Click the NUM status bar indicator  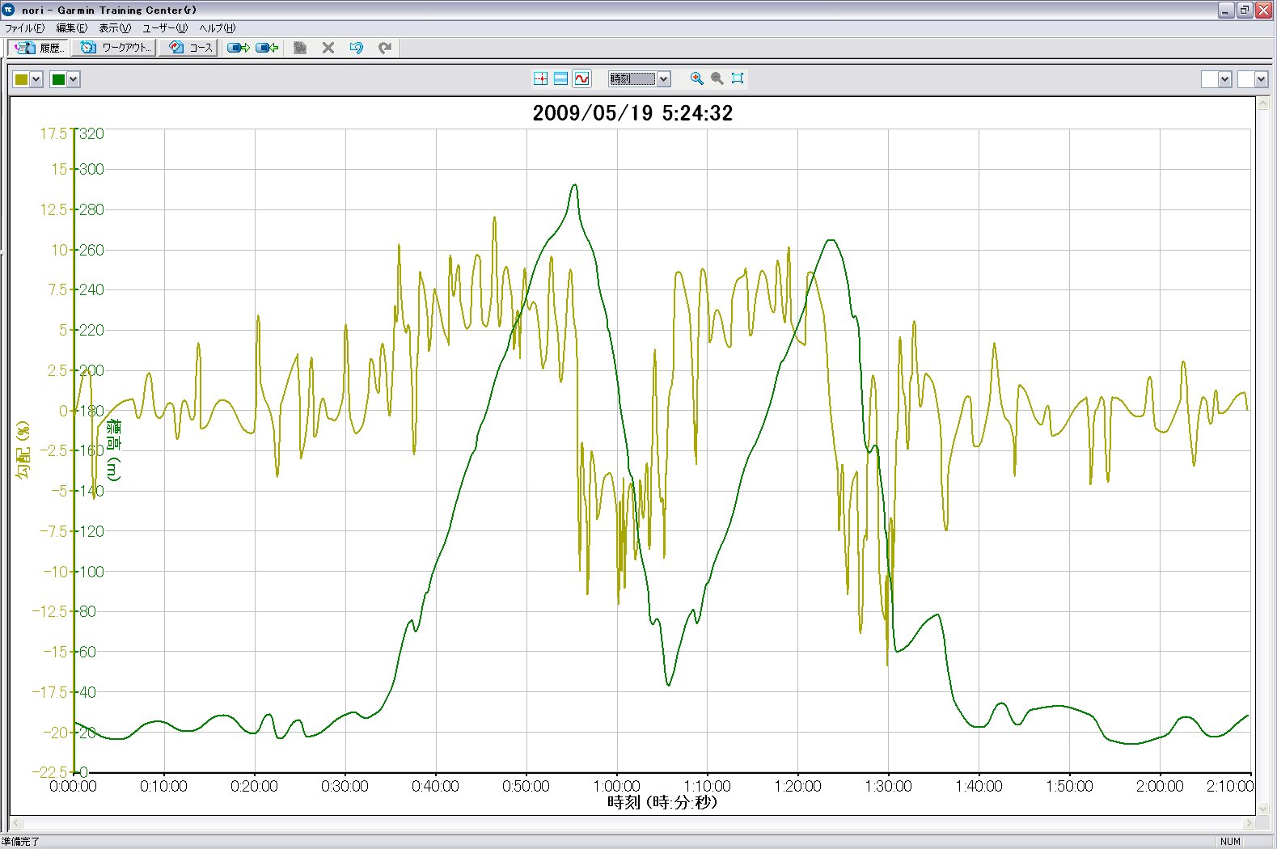(x=1230, y=842)
